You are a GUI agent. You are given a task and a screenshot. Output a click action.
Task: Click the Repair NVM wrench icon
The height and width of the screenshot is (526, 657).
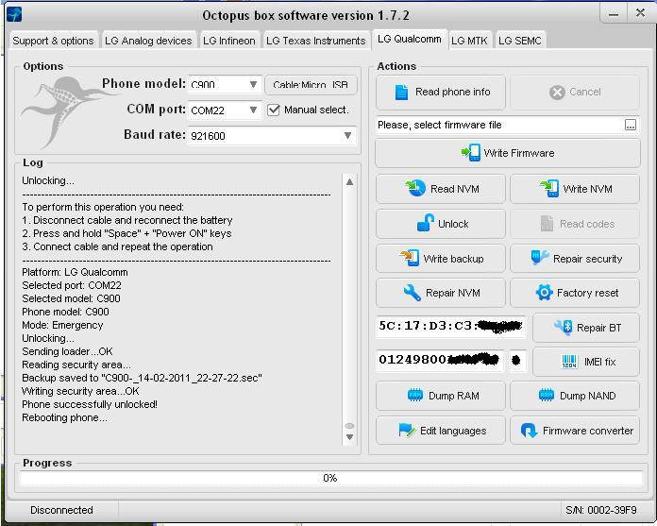412,293
